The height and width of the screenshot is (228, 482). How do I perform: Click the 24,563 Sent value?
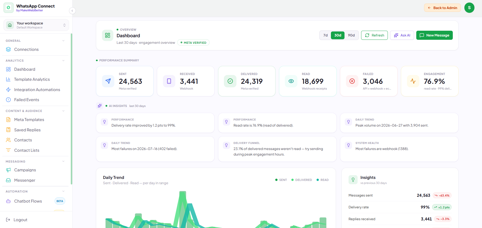[130, 81]
